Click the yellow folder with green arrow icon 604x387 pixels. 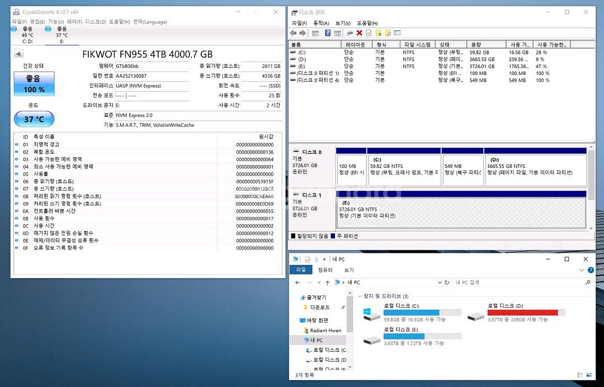378,33
